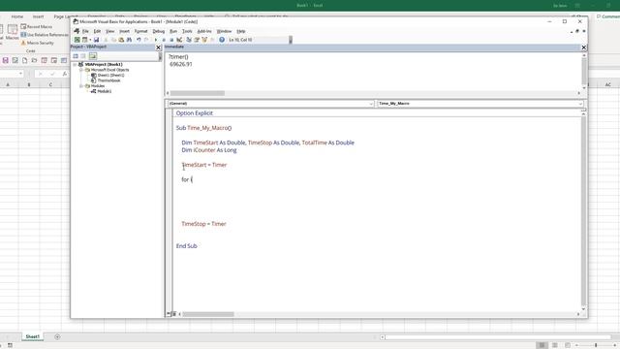
Task: Click Procedure View button at code window bottom-left
Action: [x=169, y=314]
